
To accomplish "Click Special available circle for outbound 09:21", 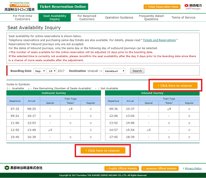I will tap(50, 116).
